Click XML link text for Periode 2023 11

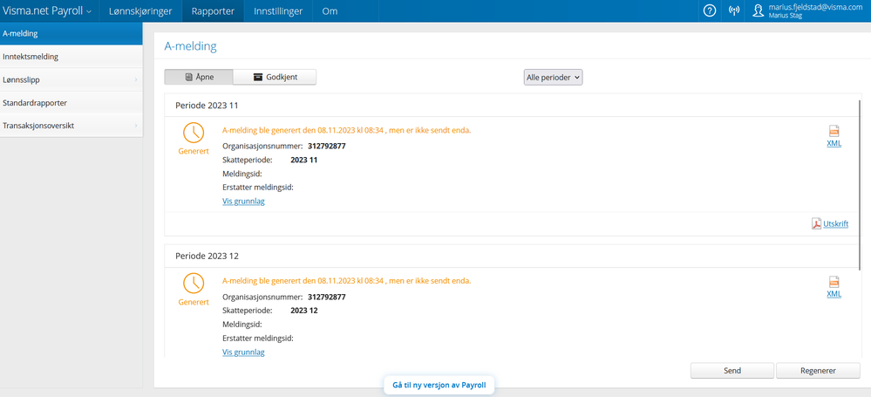(834, 143)
